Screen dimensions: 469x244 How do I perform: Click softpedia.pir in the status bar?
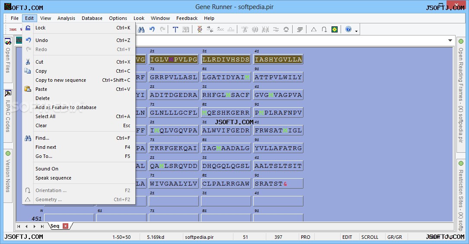(199, 237)
